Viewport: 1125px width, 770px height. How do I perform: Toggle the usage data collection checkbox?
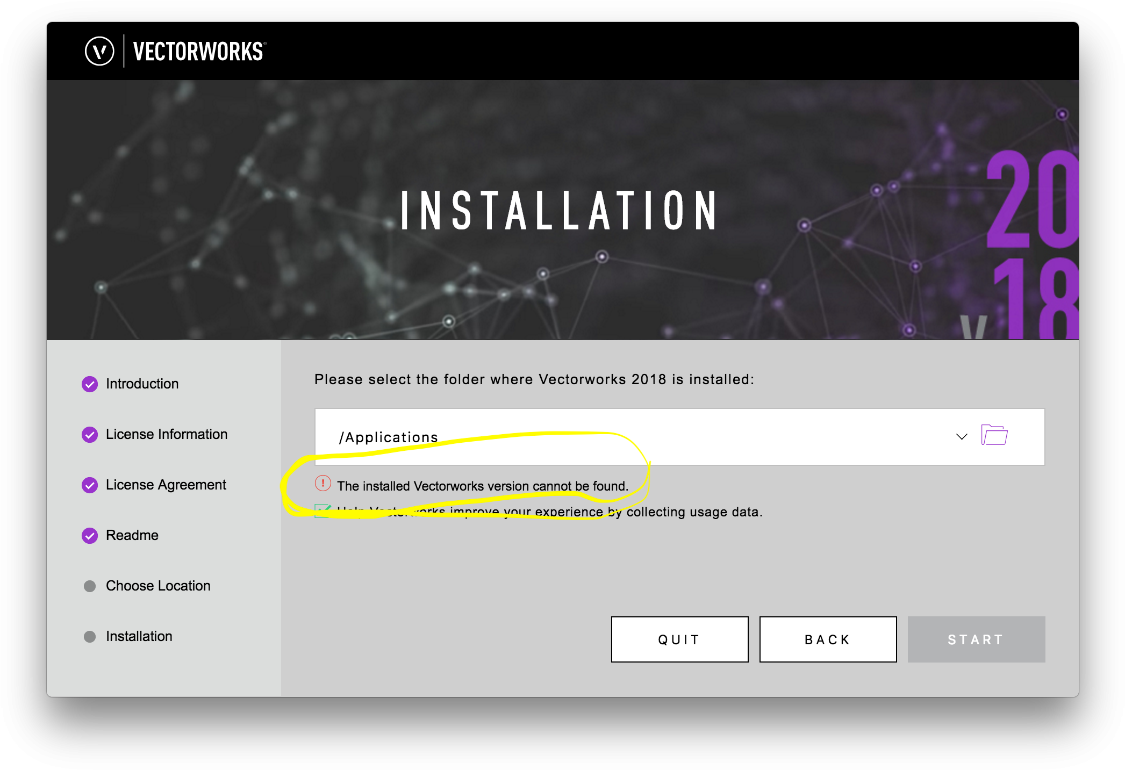coord(322,511)
